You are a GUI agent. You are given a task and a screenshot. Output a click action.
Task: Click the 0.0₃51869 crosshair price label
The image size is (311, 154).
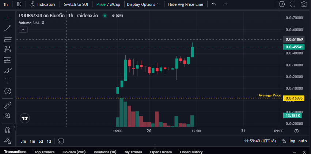pyautogui.click(x=293, y=39)
